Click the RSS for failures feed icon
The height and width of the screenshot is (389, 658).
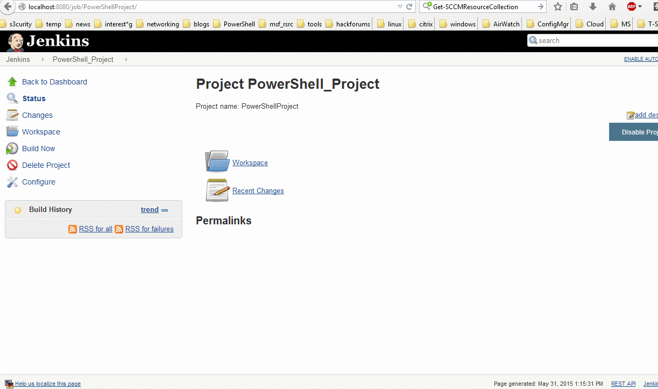(x=119, y=229)
